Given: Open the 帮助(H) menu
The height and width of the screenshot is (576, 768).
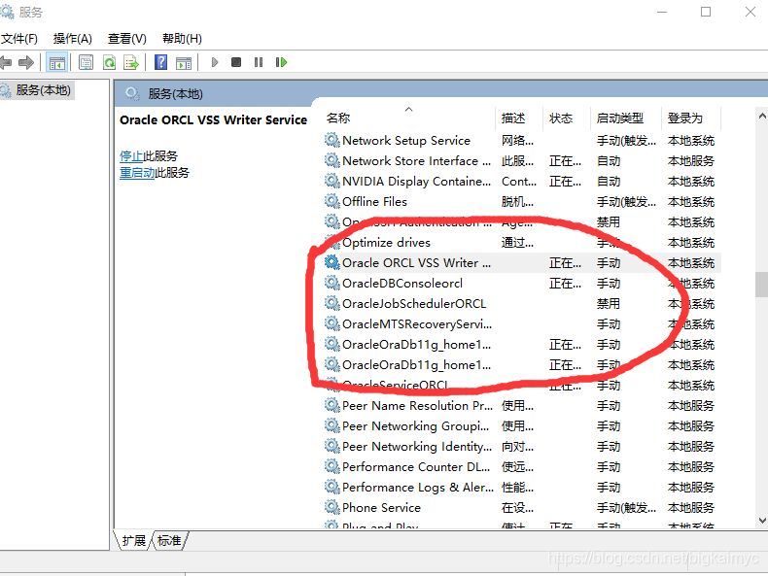Looking at the screenshot, I should (x=182, y=39).
